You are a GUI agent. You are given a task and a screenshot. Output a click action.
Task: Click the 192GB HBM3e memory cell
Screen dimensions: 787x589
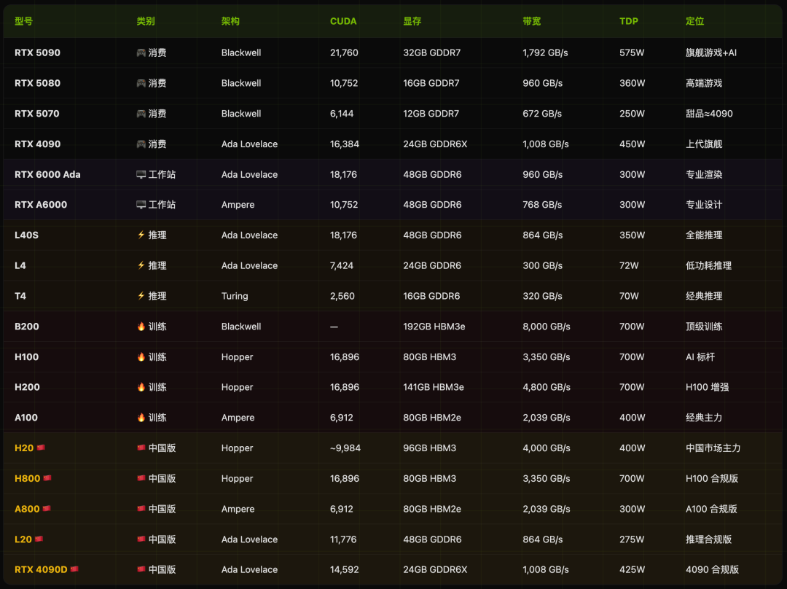tap(434, 327)
